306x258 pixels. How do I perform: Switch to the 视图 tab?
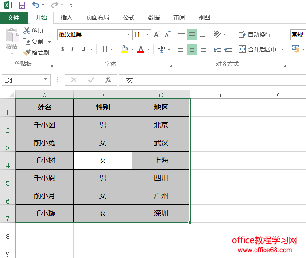(x=204, y=18)
